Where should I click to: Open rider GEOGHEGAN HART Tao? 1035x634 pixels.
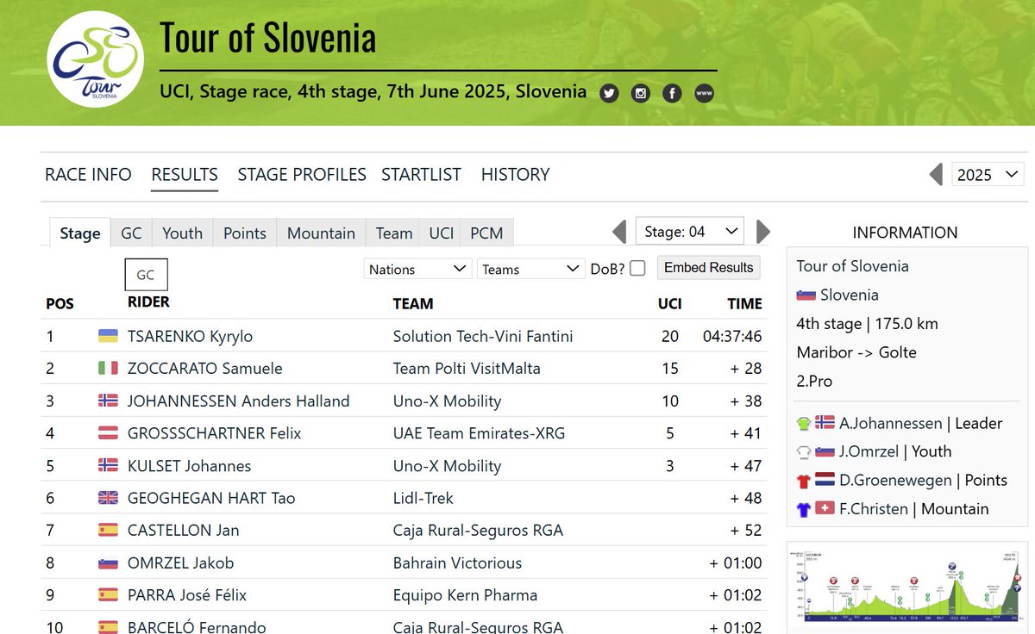coord(211,498)
